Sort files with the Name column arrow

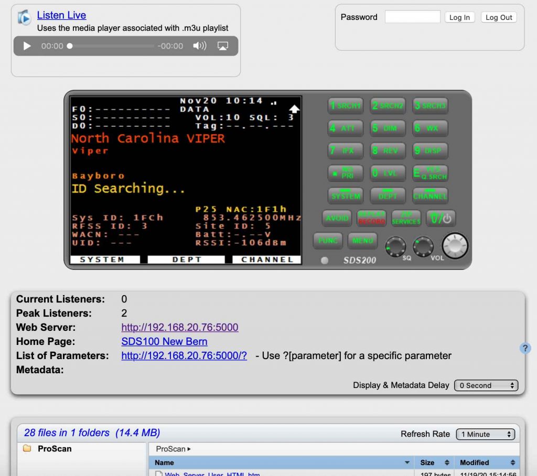click(x=407, y=462)
